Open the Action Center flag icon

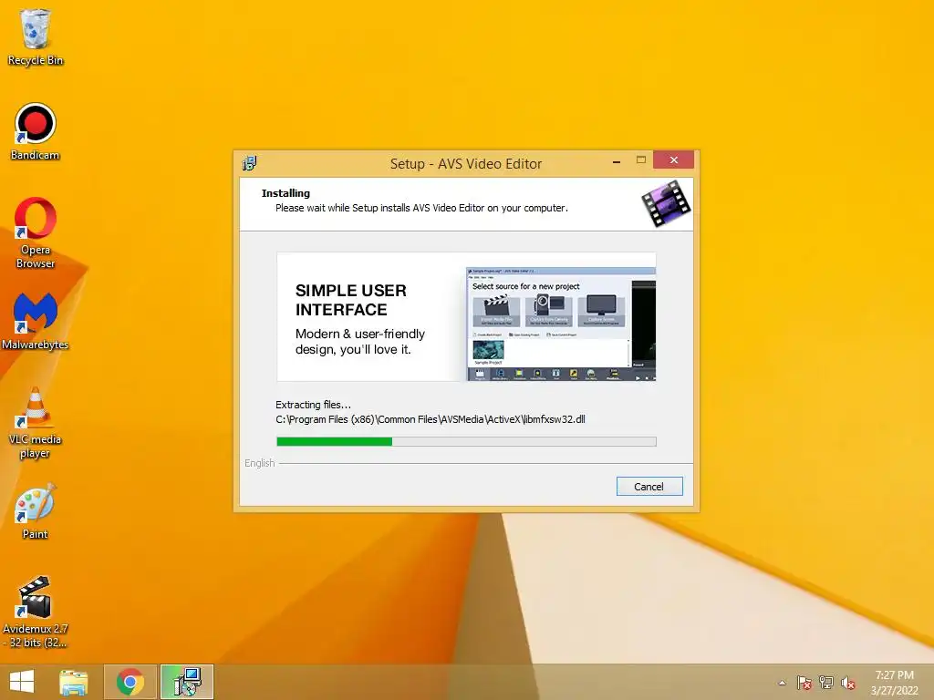point(804,683)
